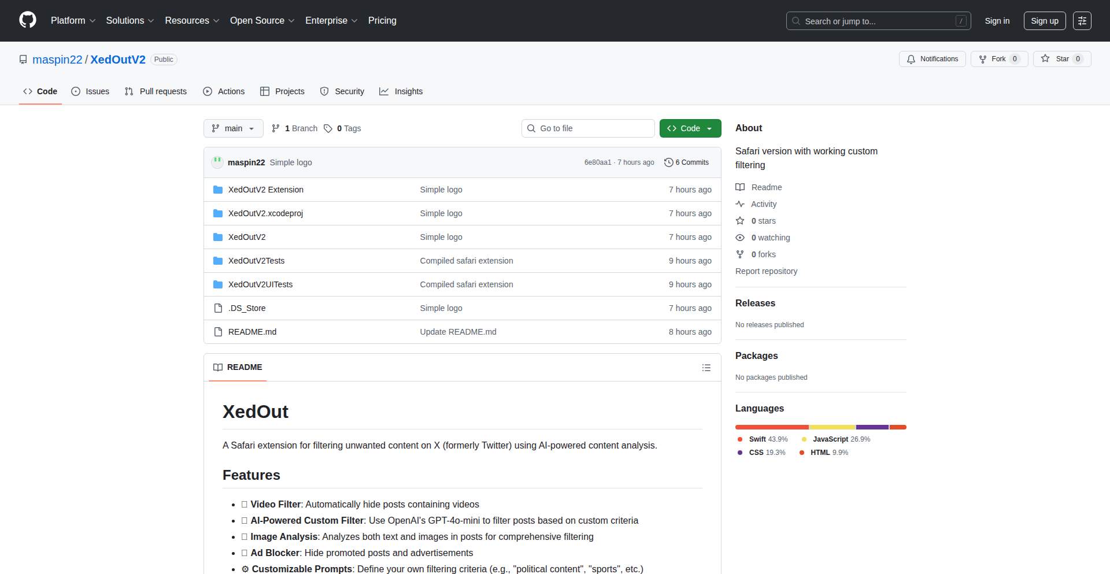Open the Insights graph tab
Viewport: 1110px width, 574px height.
pos(401,91)
